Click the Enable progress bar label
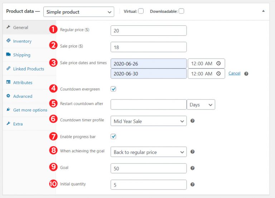 [78, 137]
